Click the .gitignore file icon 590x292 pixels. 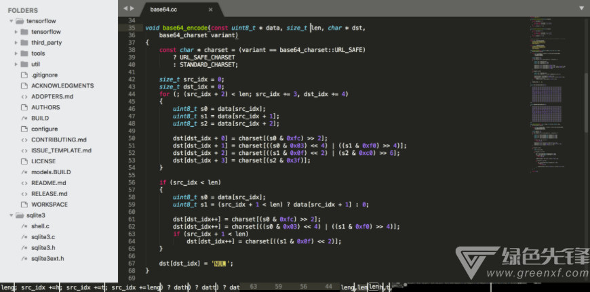tap(24, 75)
